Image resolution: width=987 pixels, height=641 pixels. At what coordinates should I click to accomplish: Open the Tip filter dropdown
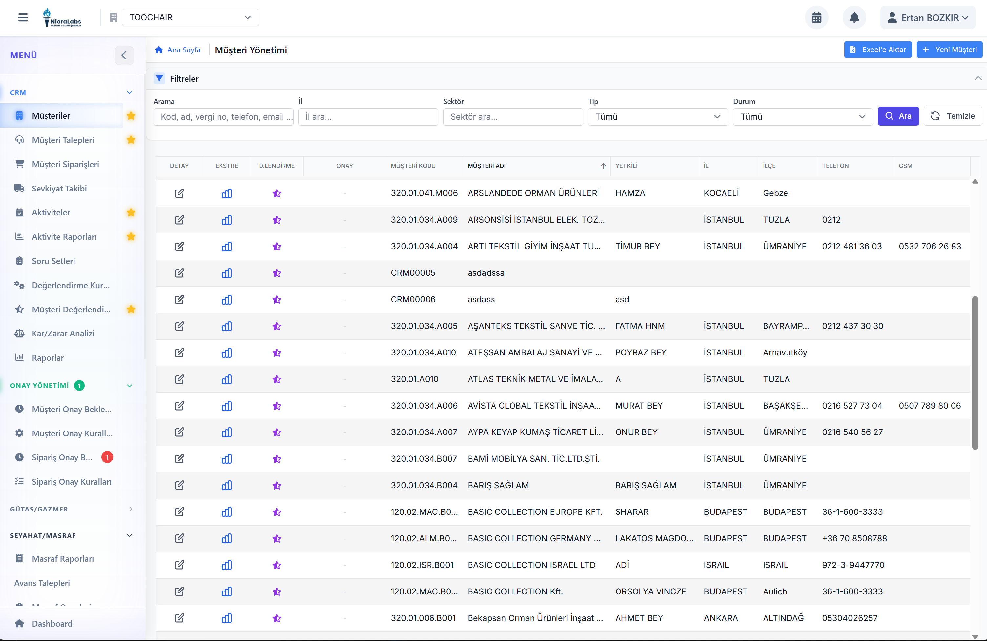click(x=657, y=117)
